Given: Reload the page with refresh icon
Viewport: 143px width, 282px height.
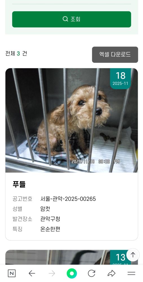Looking at the screenshot, I should [92, 274].
